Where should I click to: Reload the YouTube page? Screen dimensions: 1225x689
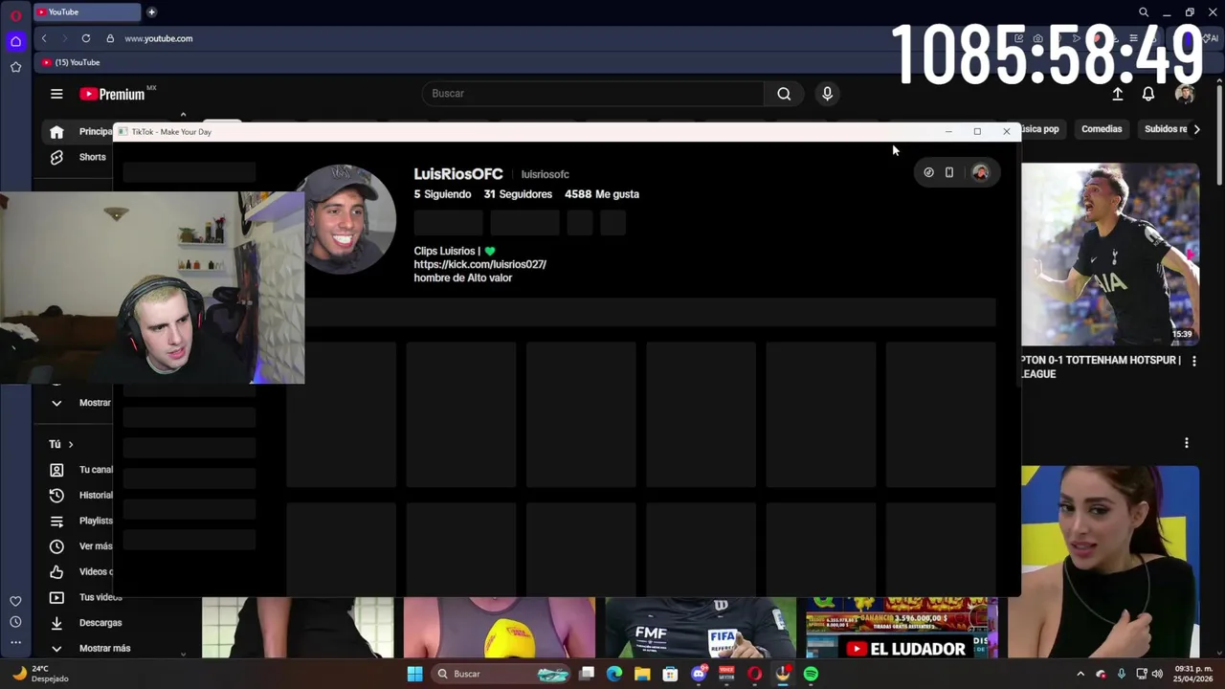pos(86,38)
